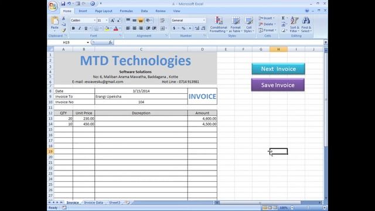
Task: Select column H header
Action: tap(279, 49)
